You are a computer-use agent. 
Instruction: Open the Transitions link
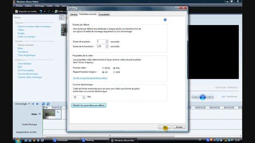pos(23,52)
